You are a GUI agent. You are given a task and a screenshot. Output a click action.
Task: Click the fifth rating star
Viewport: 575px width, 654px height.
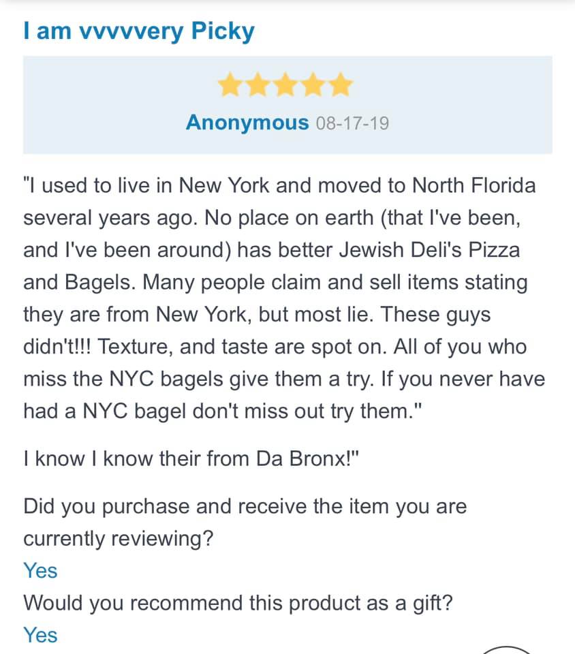point(340,87)
